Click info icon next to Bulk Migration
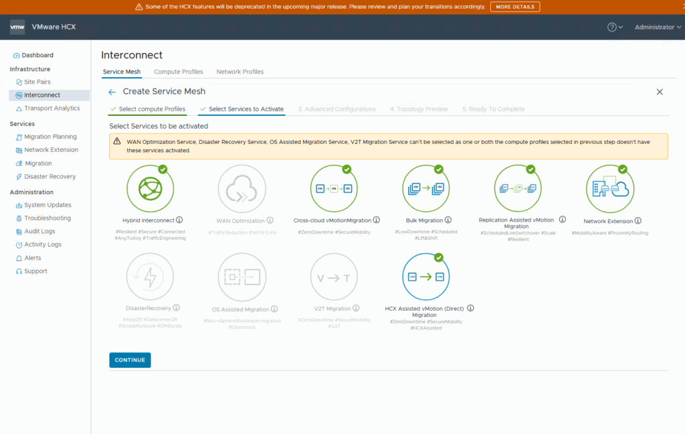Viewport: 685px width, 434px height. [448, 220]
